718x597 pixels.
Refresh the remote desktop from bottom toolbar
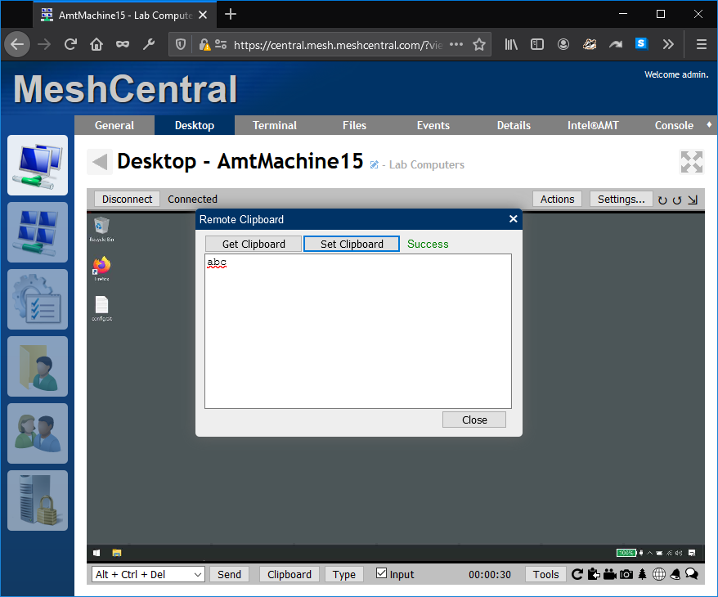[x=577, y=574]
